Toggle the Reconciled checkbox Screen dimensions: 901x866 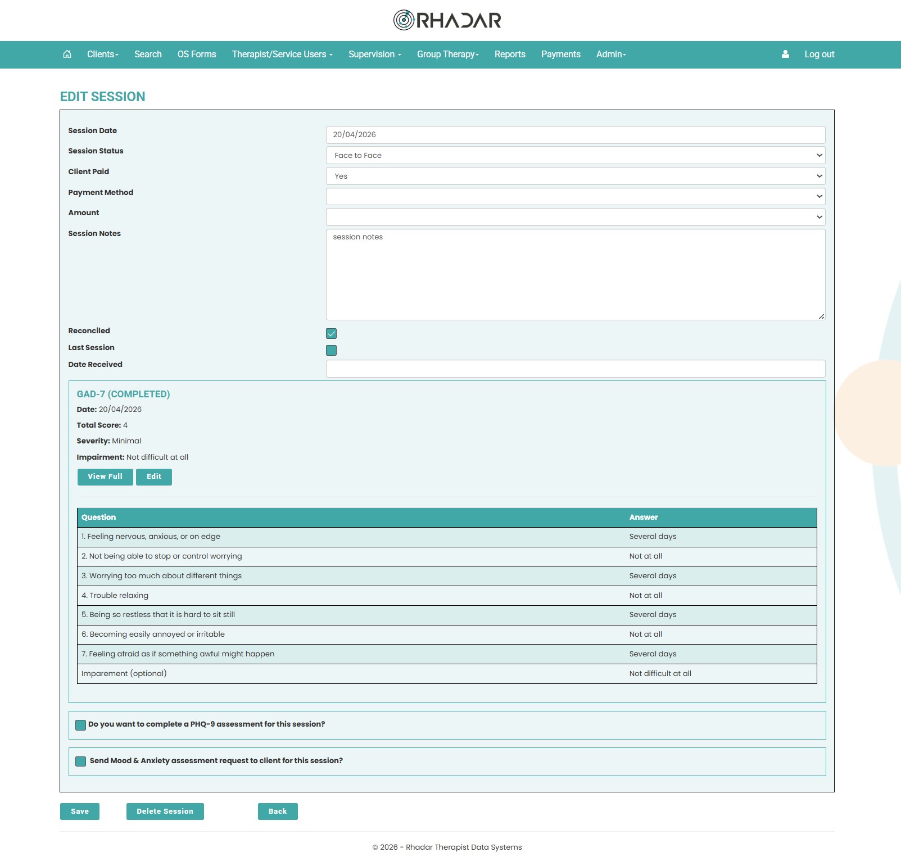coord(332,333)
